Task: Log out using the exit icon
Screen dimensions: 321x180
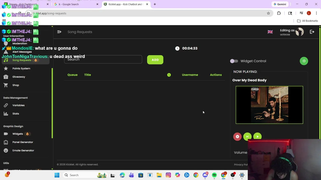Action: point(312,32)
